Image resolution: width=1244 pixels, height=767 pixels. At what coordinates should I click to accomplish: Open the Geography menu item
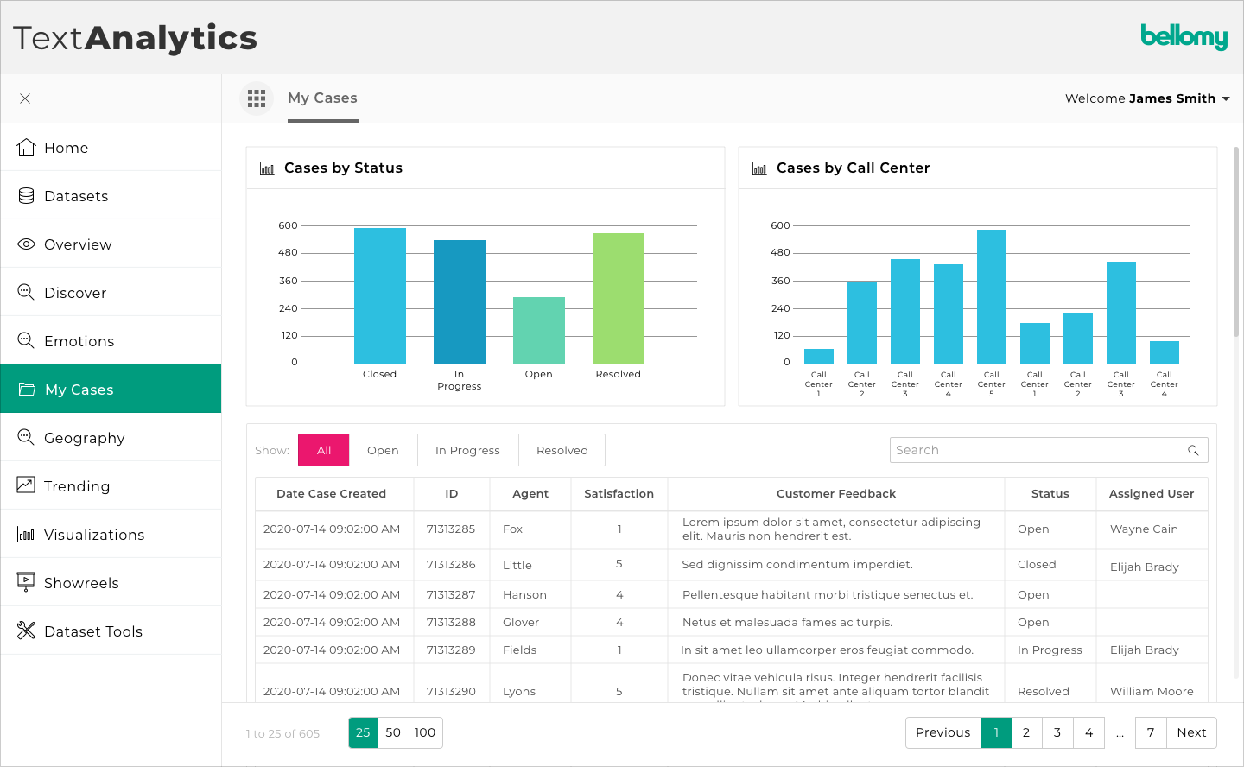pos(85,438)
